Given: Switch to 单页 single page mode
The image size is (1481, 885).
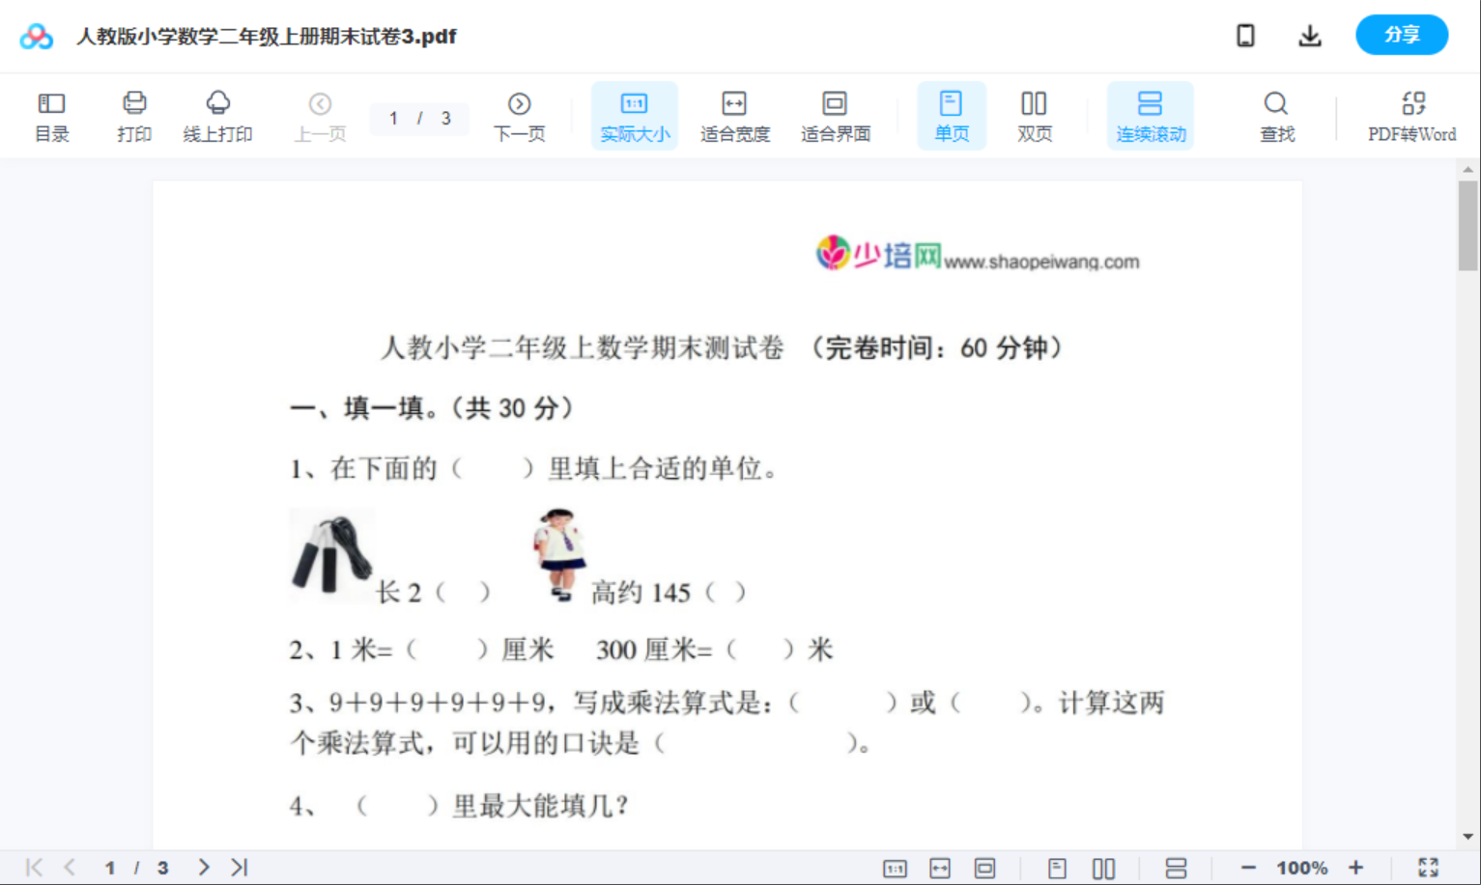Looking at the screenshot, I should (x=952, y=115).
